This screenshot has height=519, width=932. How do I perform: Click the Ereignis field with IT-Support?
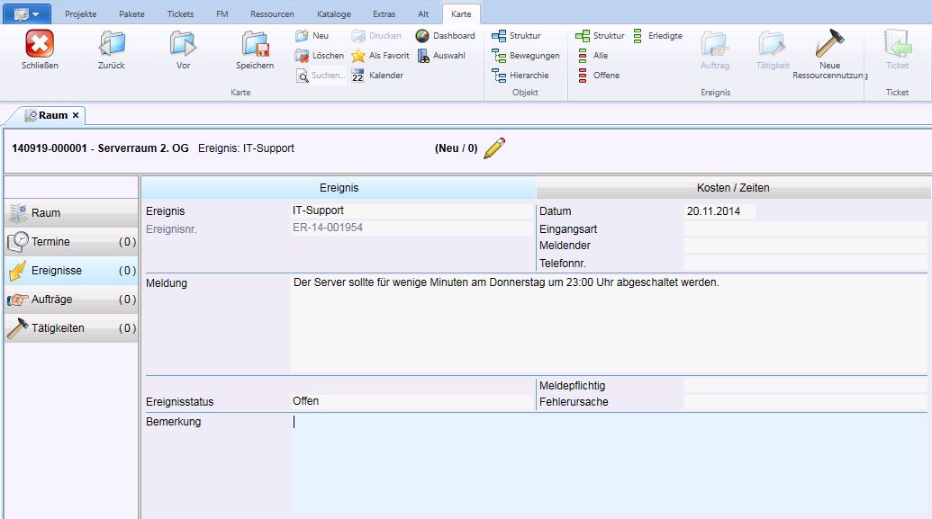coord(412,210)
